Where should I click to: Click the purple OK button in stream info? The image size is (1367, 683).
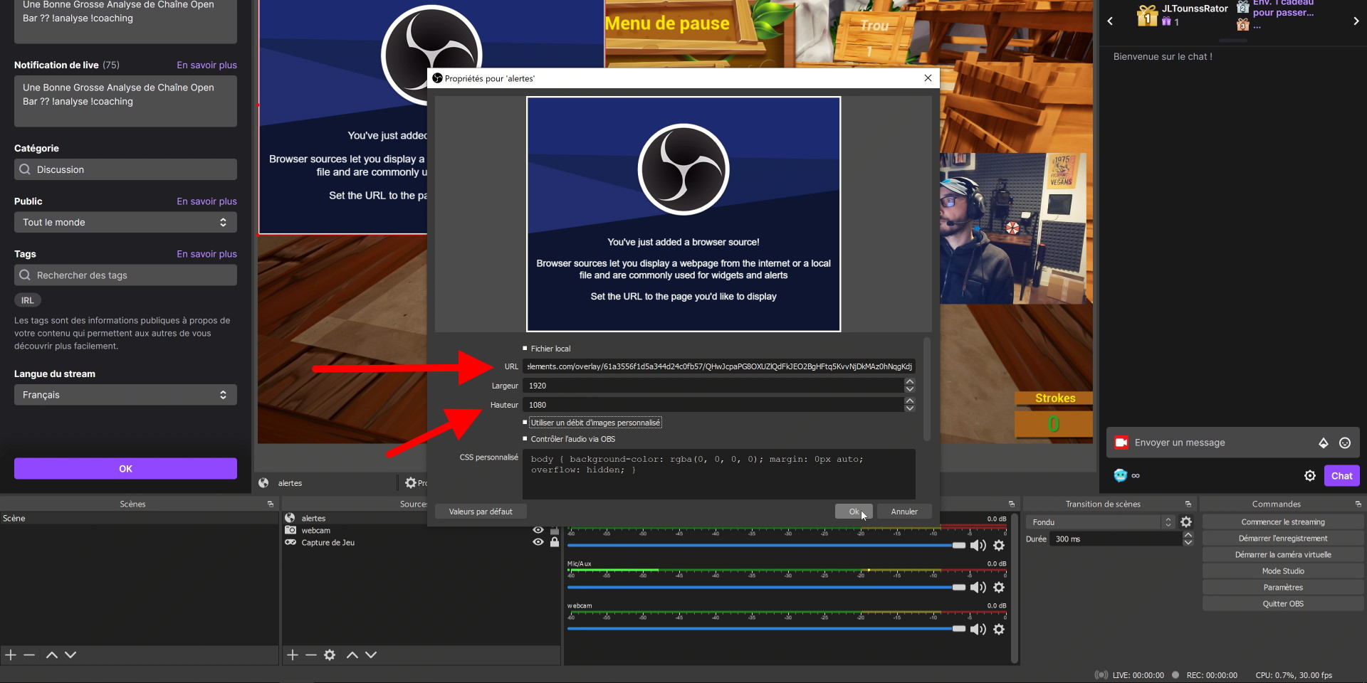point(125,469)
